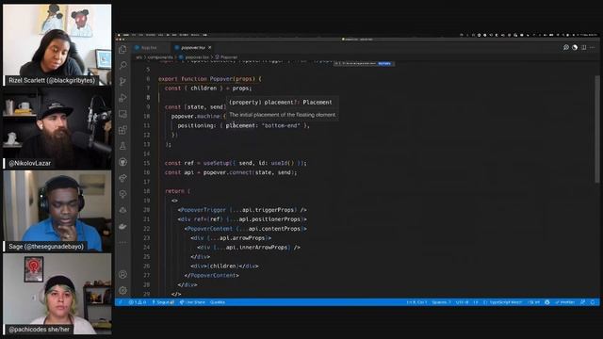Select the popover.tsx tab

[x=193, y=48]
